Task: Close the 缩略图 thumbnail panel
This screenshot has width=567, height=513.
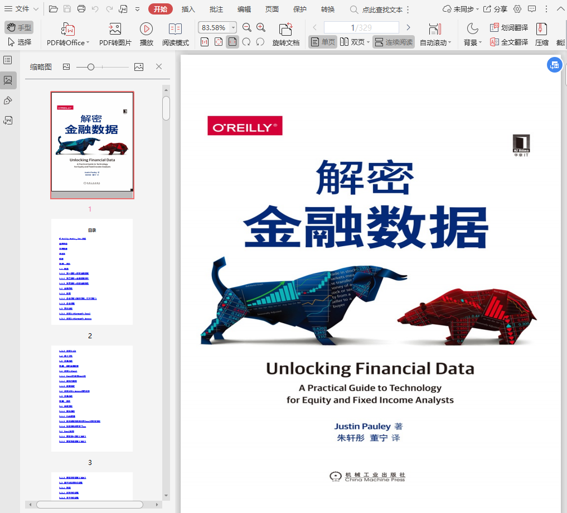Action: pos(159,66)
